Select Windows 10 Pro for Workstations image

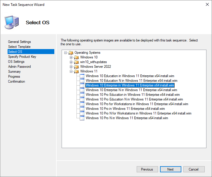(x=137, y=104)
